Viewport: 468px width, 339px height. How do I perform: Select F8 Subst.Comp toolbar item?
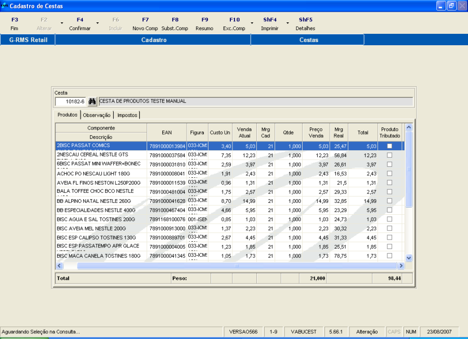pos(175,24)
